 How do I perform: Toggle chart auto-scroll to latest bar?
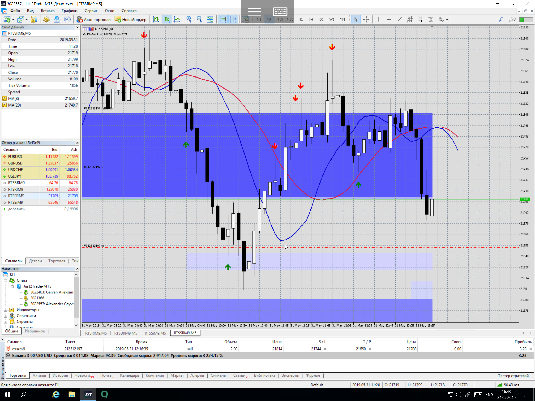click(x=223, y=20)
